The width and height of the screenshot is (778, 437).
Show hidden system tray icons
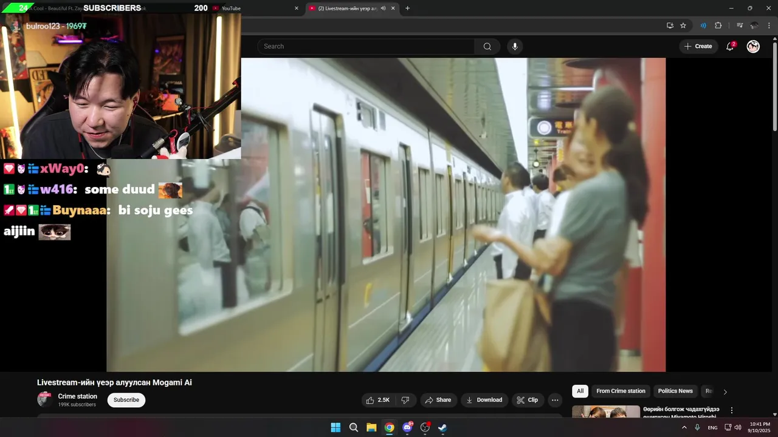click(684, 427)
